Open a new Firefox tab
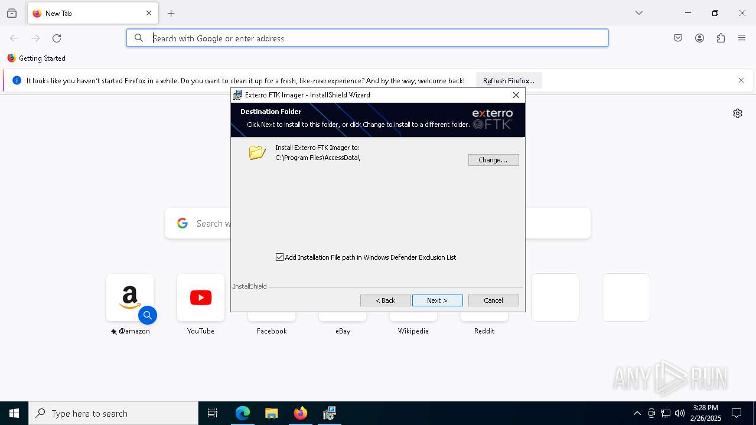 [x=171, y=14]
